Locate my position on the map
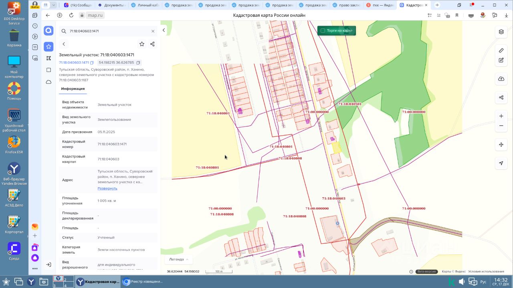 (501, 163)
